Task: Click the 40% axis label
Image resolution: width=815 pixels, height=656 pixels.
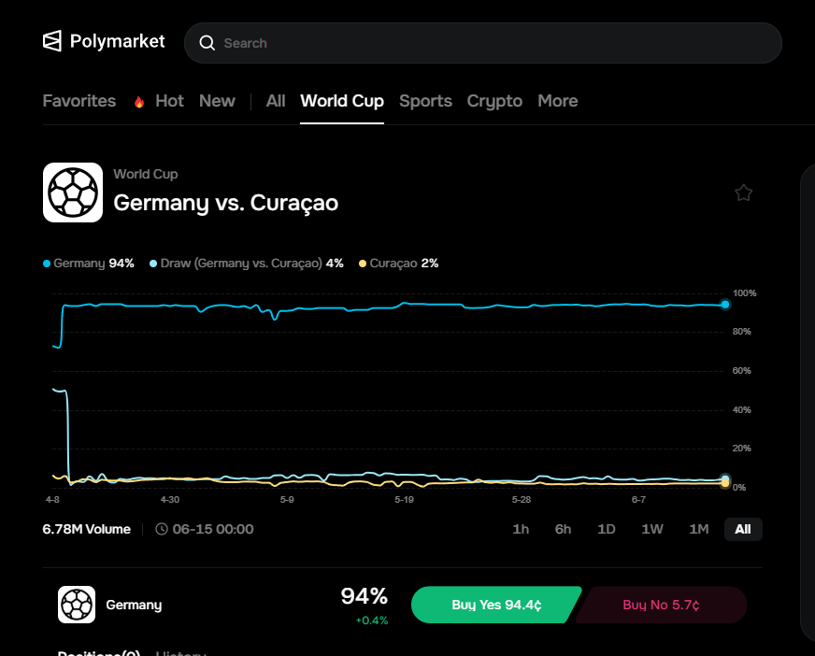Action: 742,410
